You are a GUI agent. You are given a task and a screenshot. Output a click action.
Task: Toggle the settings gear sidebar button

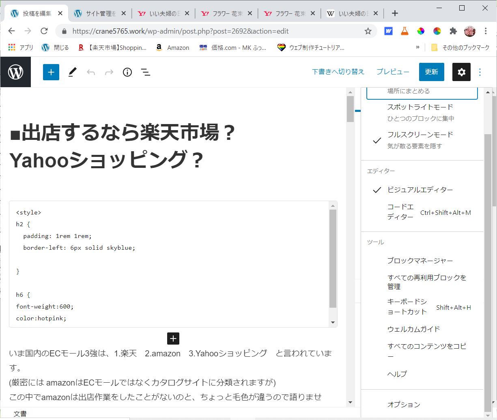tap(461, 72)
